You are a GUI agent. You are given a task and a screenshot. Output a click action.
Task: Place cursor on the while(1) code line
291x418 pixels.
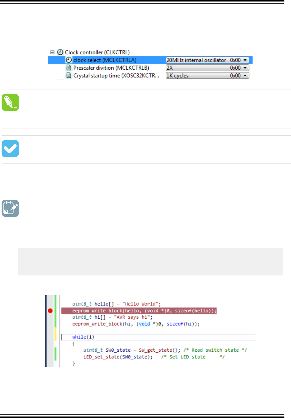[83, 337]
